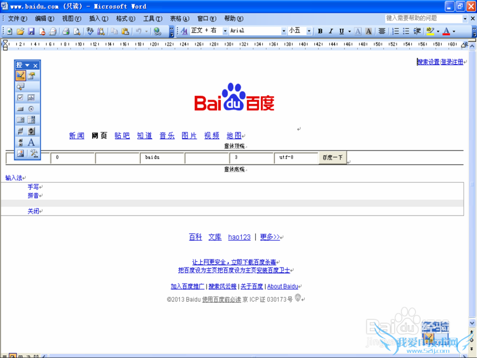Select the Toggle Button control tool
The height and width of the screenshot is (358, 477).
[x=21, y=131]
